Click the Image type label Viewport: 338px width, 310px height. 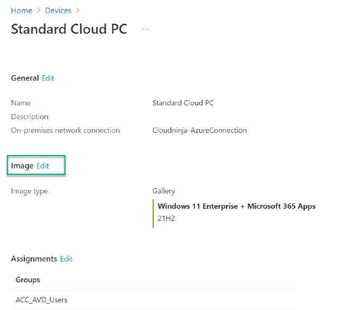point(29,191)
